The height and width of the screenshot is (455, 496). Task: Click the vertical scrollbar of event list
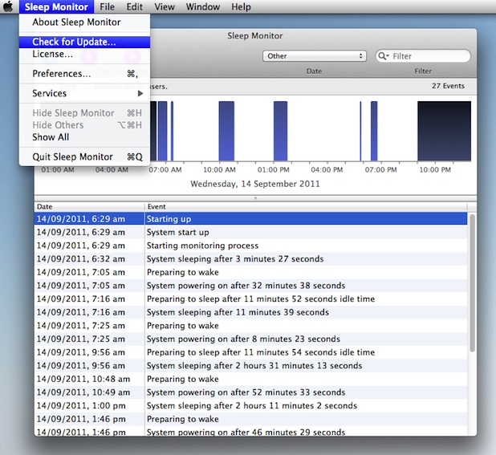472,283
